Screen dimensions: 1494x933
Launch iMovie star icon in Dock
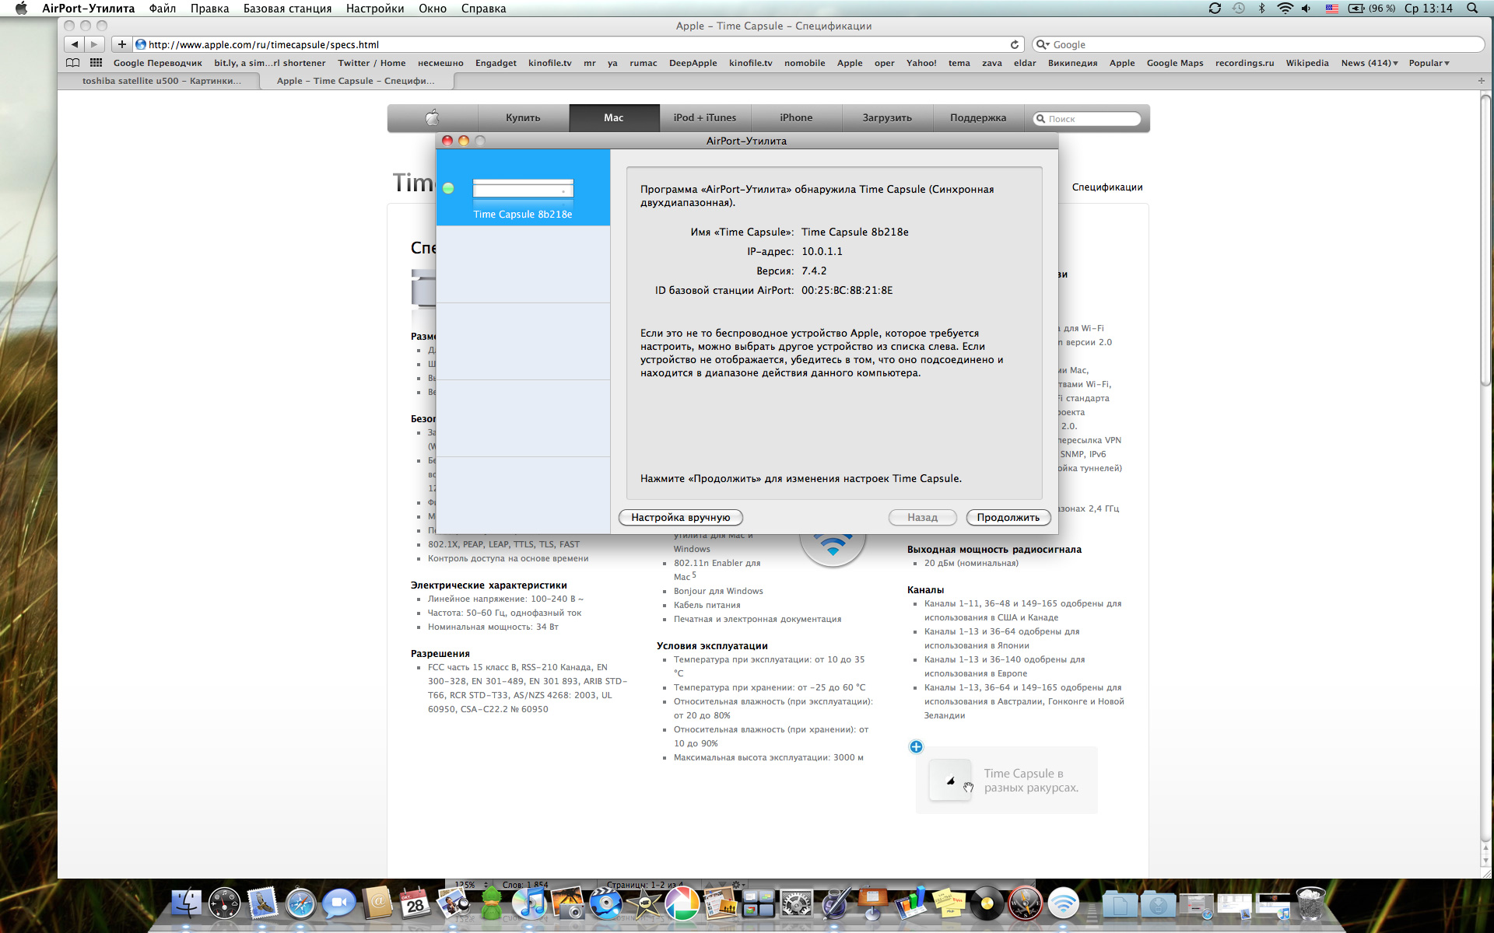(644, 903)
